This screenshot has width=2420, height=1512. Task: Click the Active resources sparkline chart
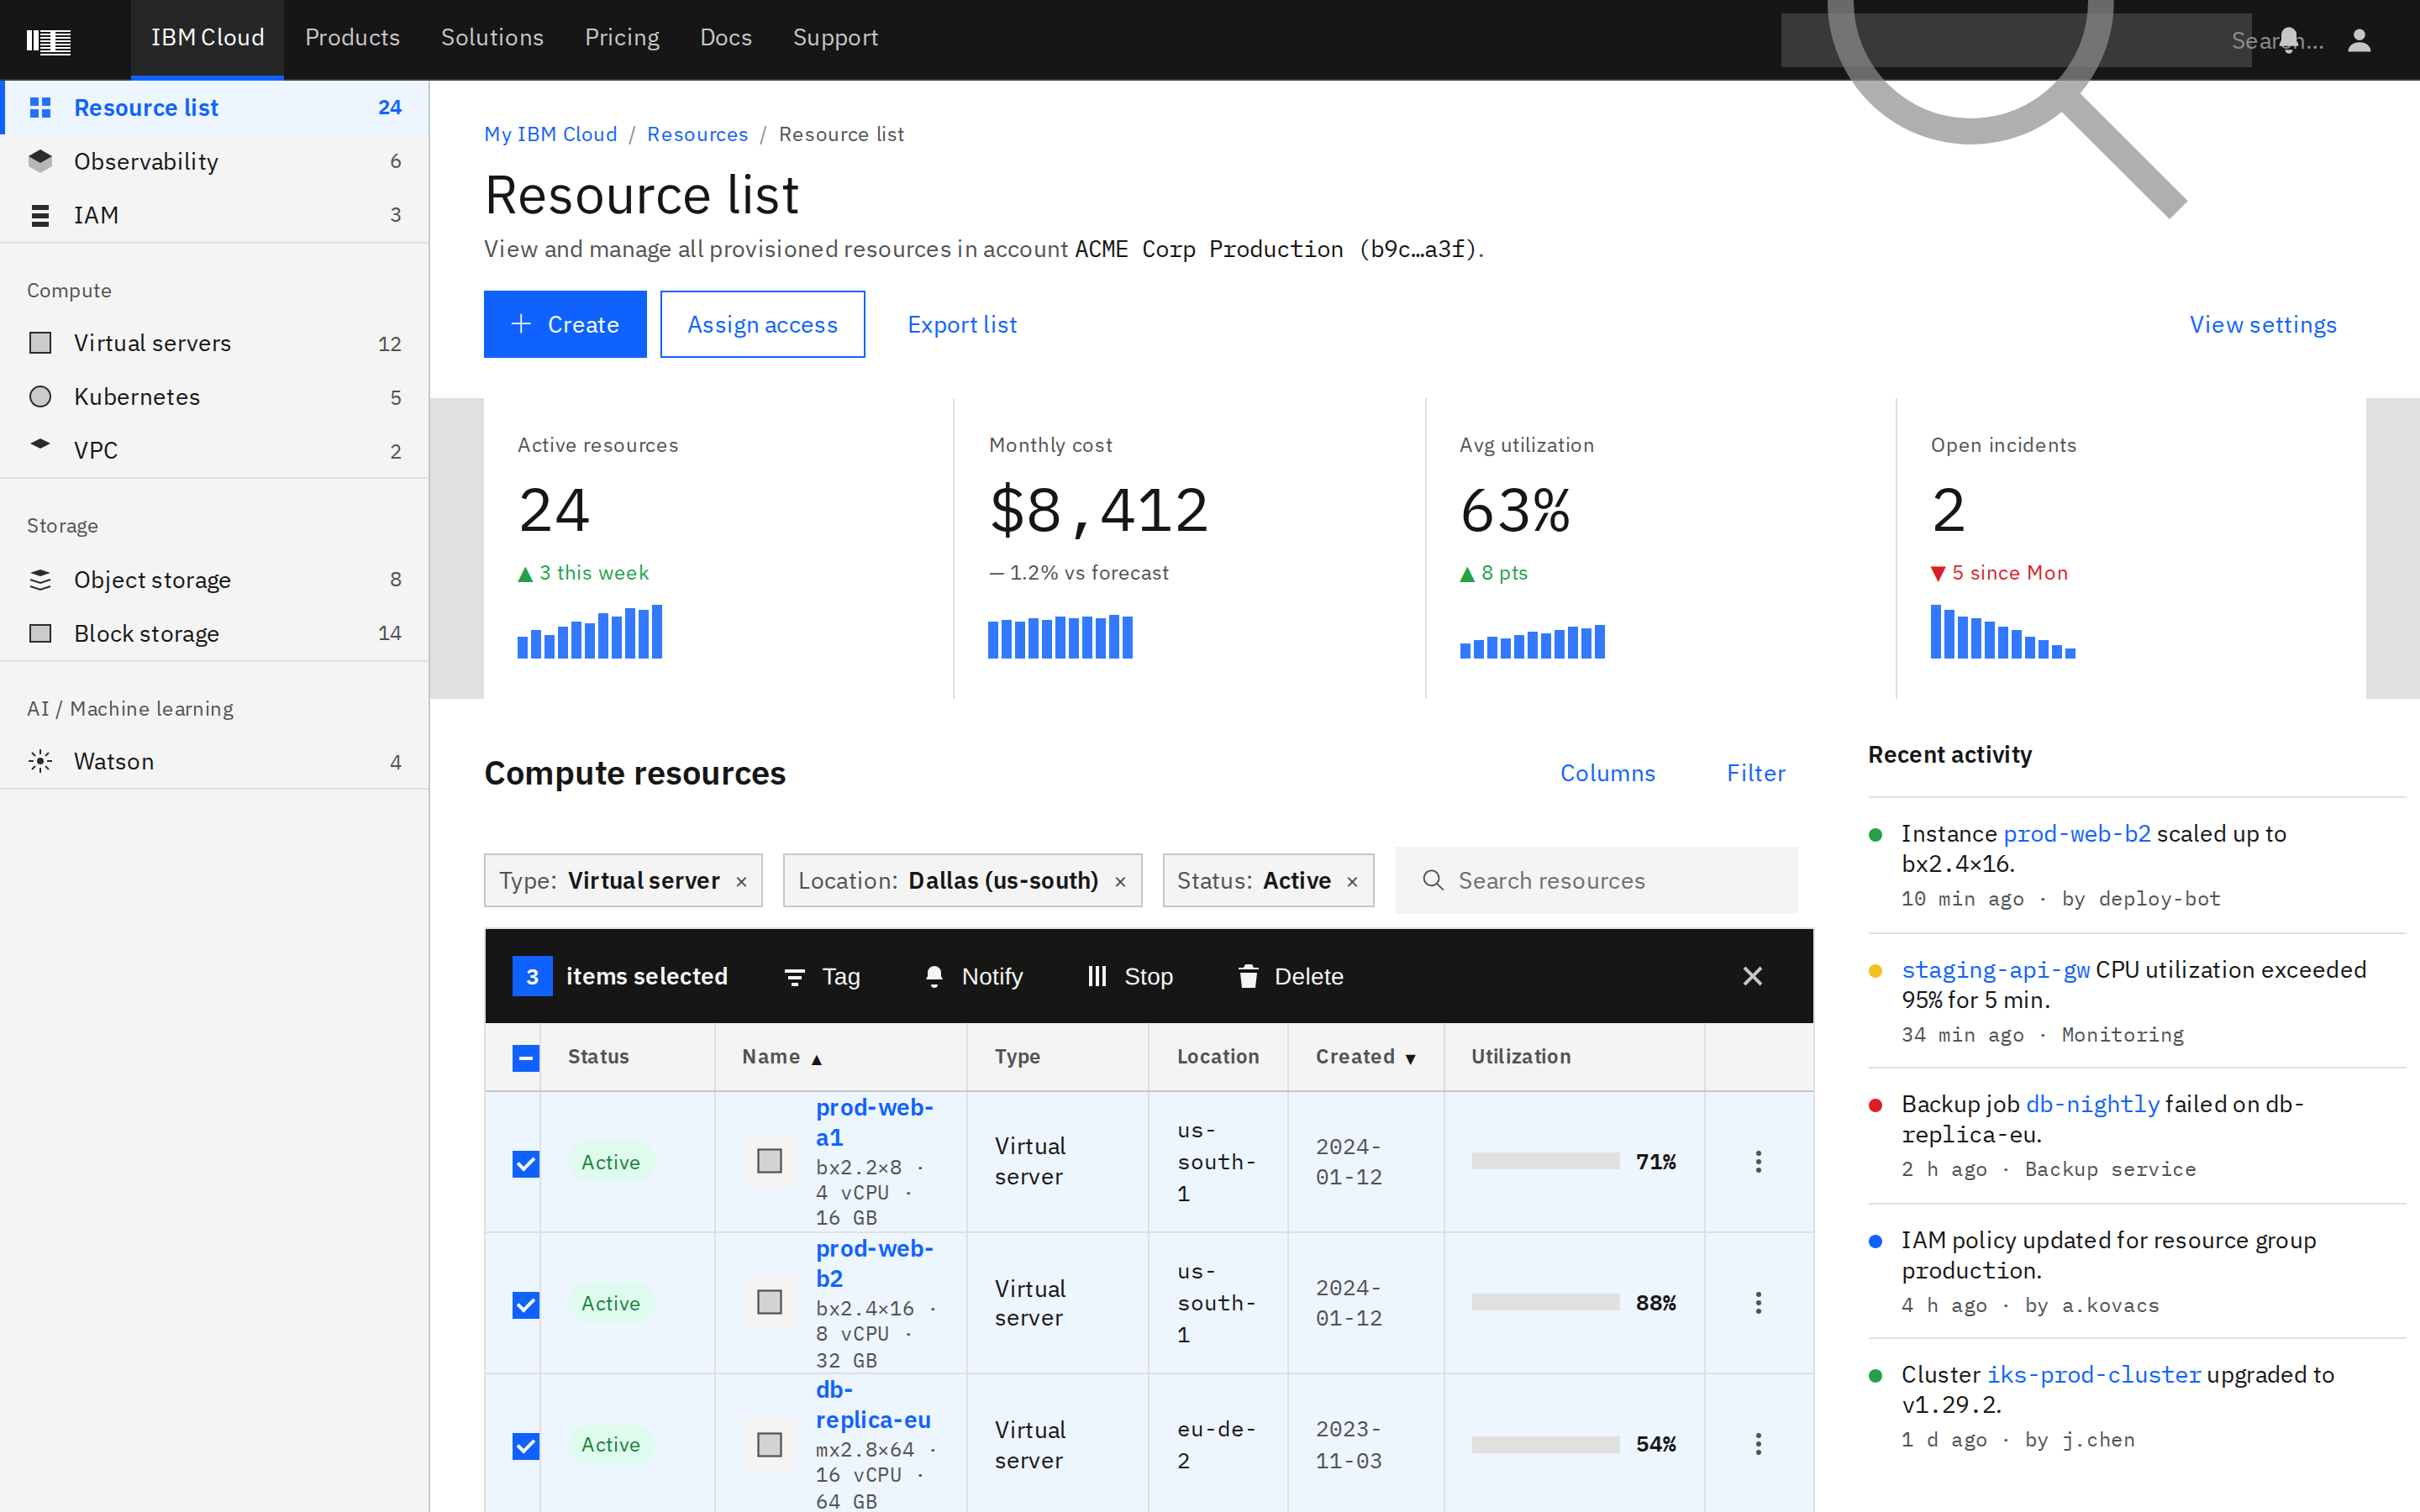590,631
